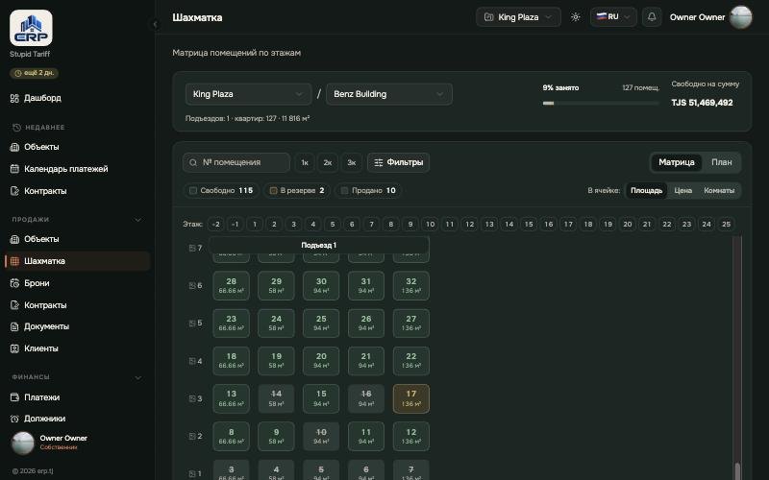Show Площадь in cells

tap(646, 190)
